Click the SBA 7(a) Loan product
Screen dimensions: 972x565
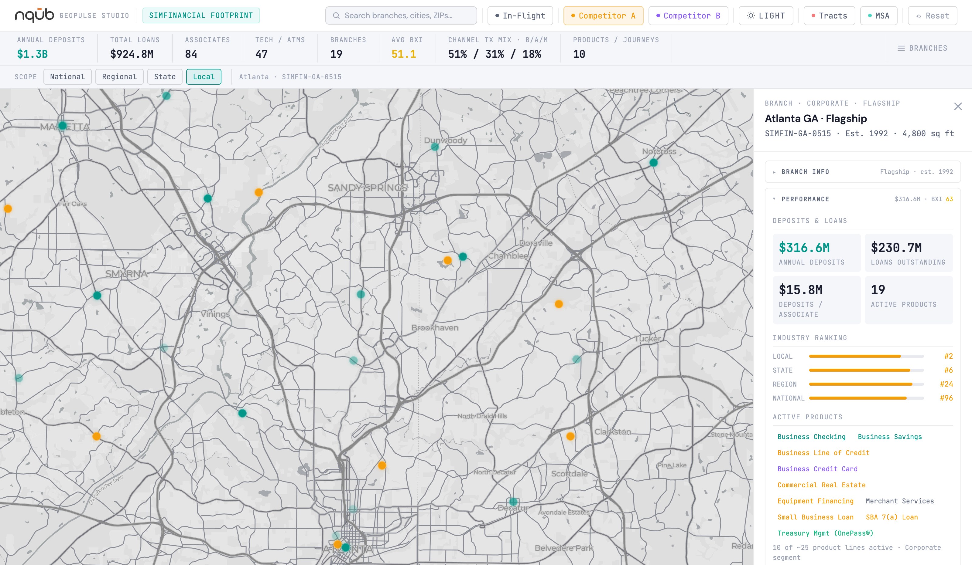tap(892, 517)
